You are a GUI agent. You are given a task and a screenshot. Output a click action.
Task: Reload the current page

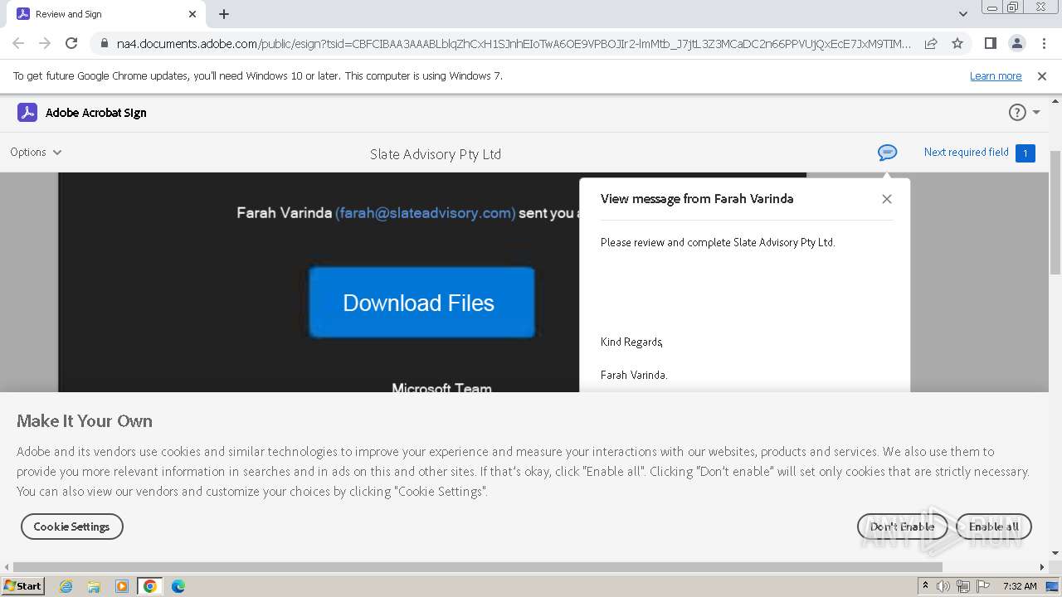point(71,43)
